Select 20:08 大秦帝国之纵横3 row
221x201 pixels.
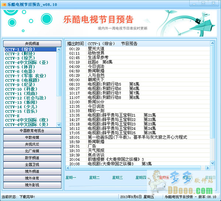click(138, 164)
